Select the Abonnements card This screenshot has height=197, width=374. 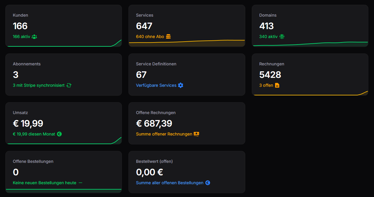63,74
